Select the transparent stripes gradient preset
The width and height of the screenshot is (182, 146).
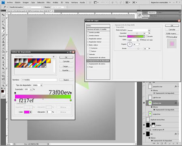[x=44, y=65]
